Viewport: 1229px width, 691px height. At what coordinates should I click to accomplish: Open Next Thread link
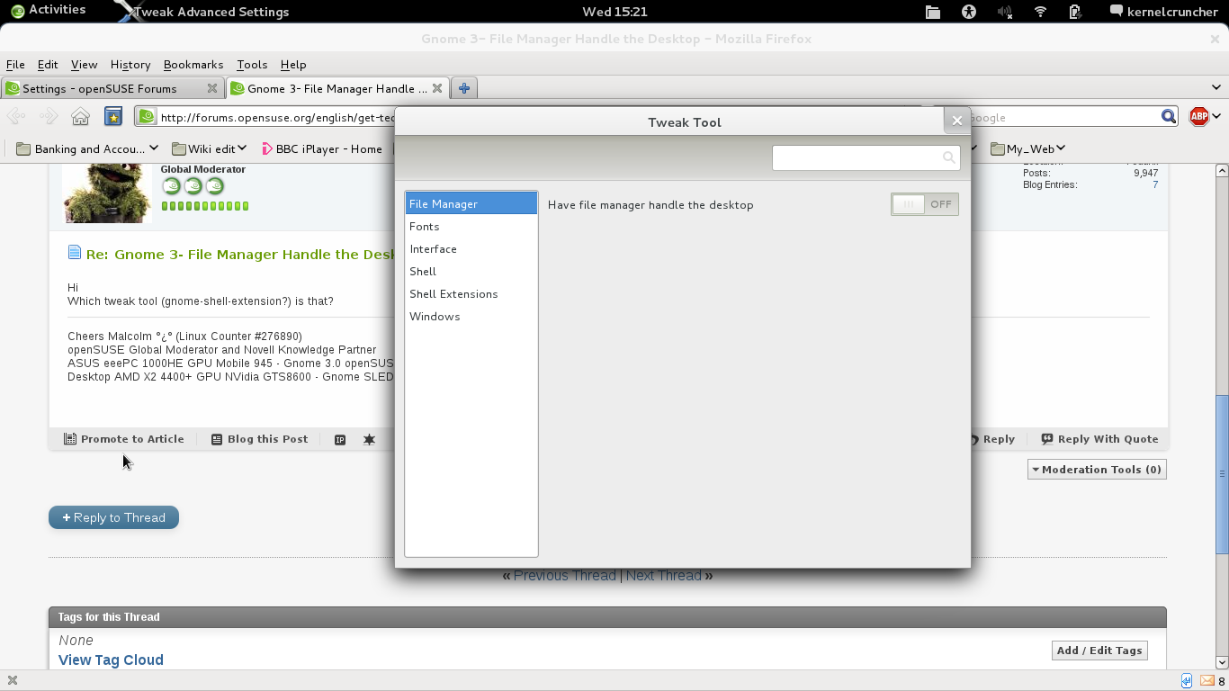(x=664, y=576)
